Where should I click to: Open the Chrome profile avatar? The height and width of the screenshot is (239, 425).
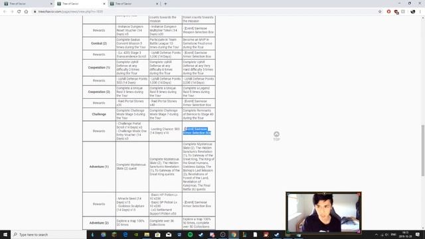click(x=413, y=12)
